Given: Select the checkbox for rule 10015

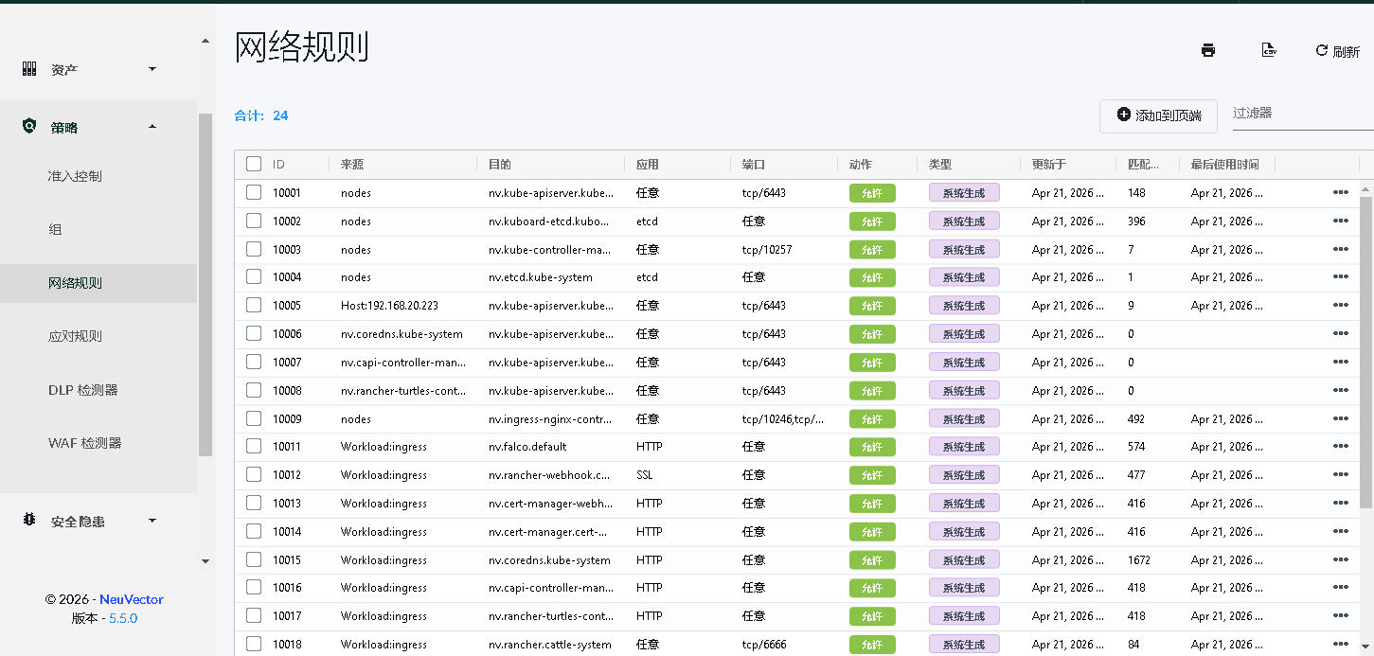Looking at the screenshot, I should pyautogui.click(x=254, y=559).
